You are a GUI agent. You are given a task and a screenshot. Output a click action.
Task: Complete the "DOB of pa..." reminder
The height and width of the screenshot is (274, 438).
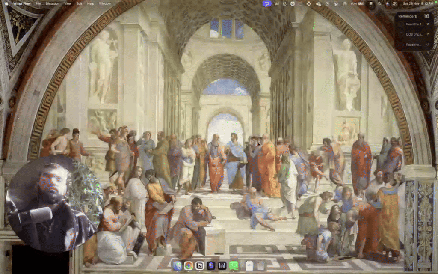tap(401, 34)
